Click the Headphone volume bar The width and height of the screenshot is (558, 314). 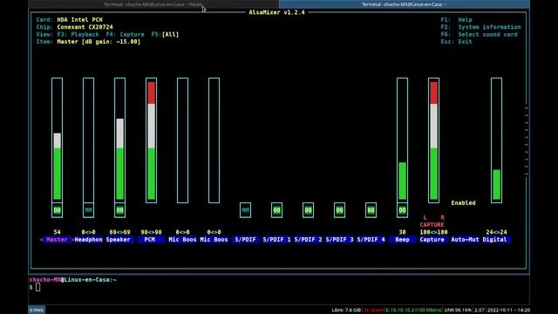(88, 140)
